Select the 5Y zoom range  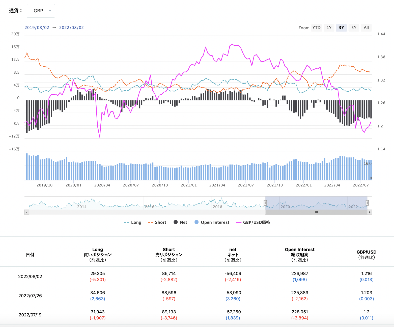pyautogui.click(x=354, y=28)
